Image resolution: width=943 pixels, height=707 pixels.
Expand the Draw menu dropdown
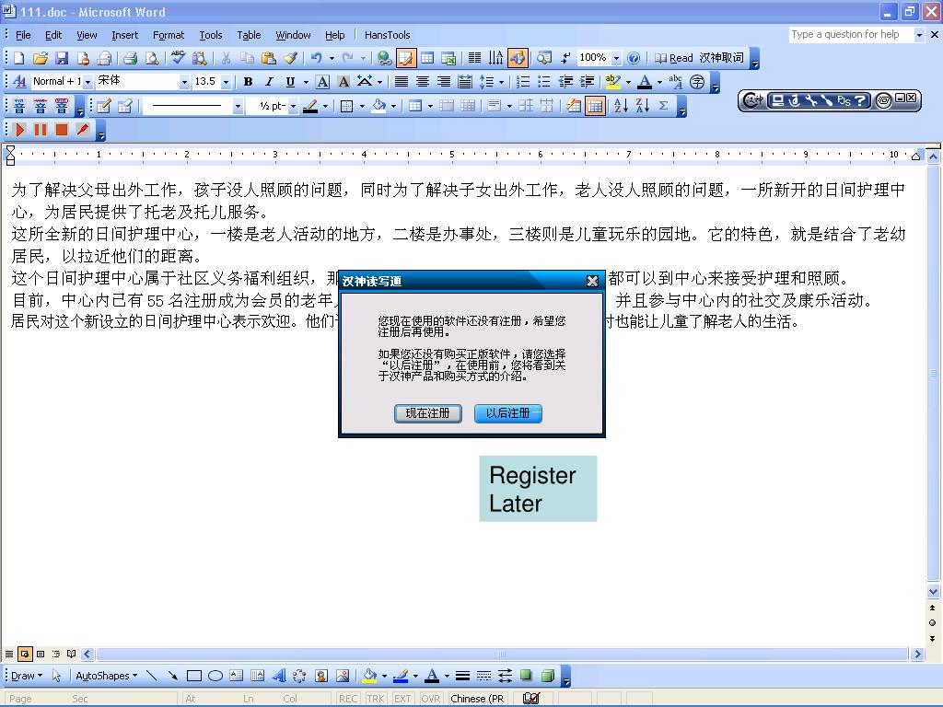[x=27, y=676]
